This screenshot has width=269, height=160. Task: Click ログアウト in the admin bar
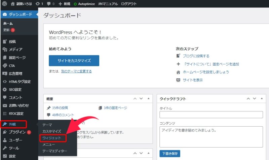pos(129,4)
